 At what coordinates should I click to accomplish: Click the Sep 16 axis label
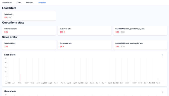tap(98, 83)
